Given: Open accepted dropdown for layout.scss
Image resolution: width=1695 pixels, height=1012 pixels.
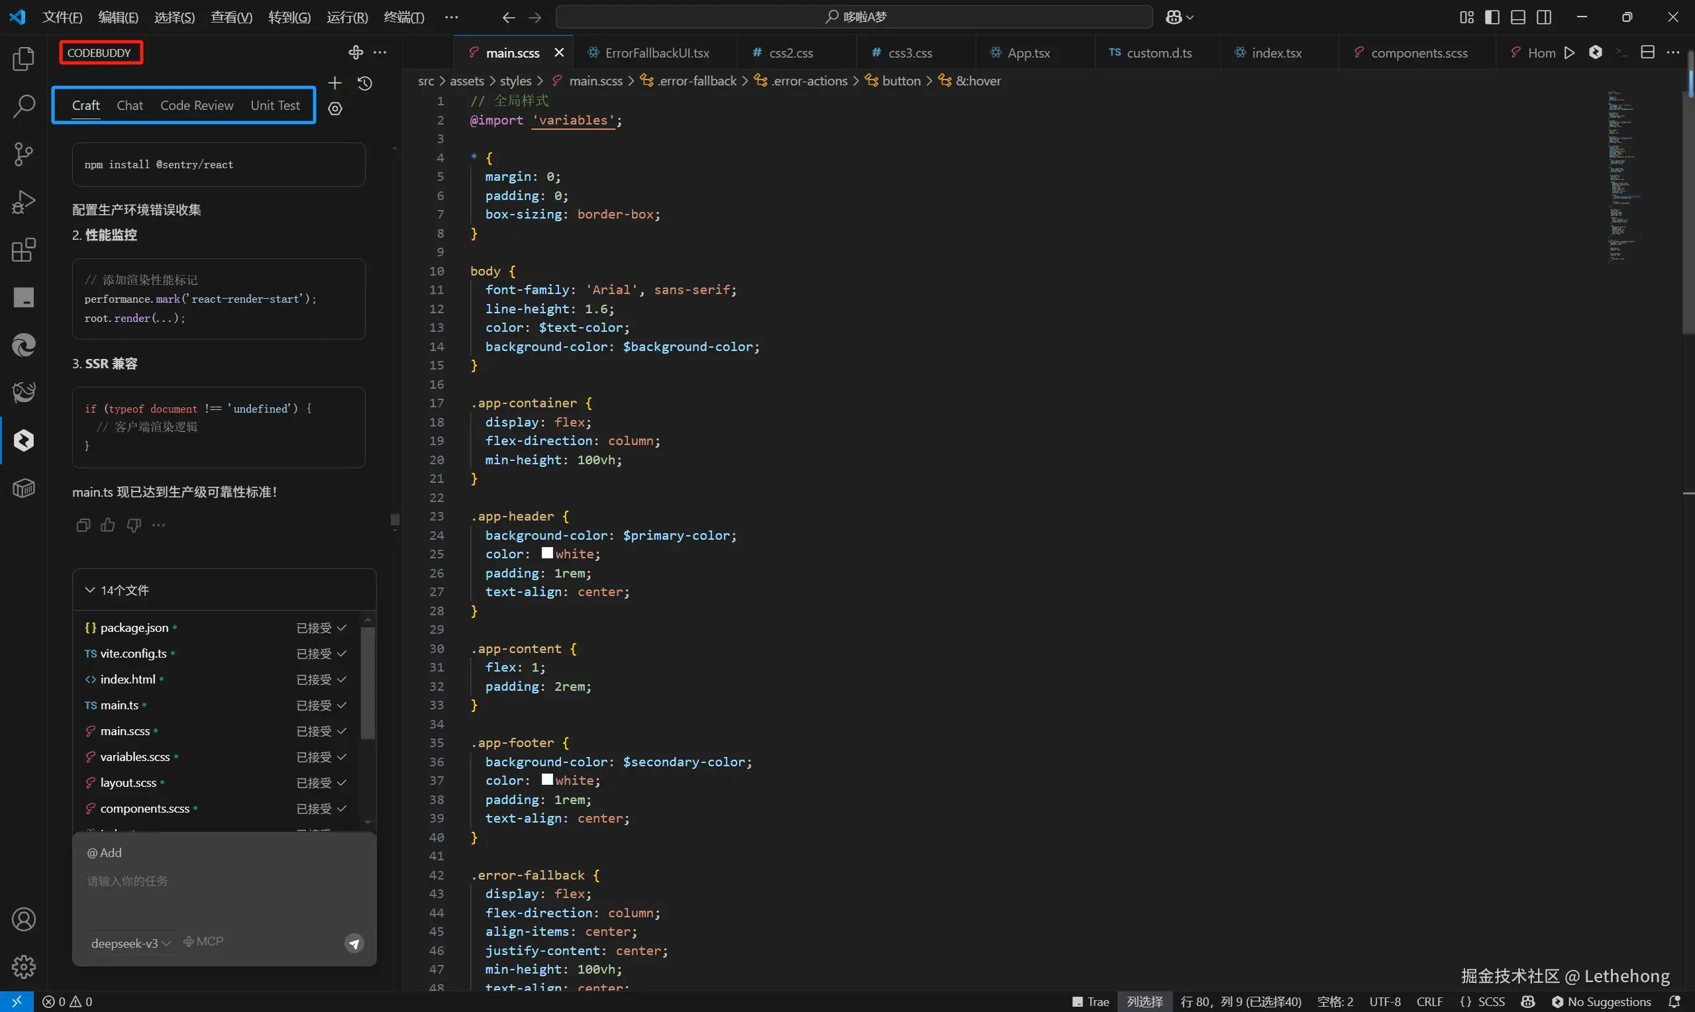Looking at the screenshot, I should 322,784.
